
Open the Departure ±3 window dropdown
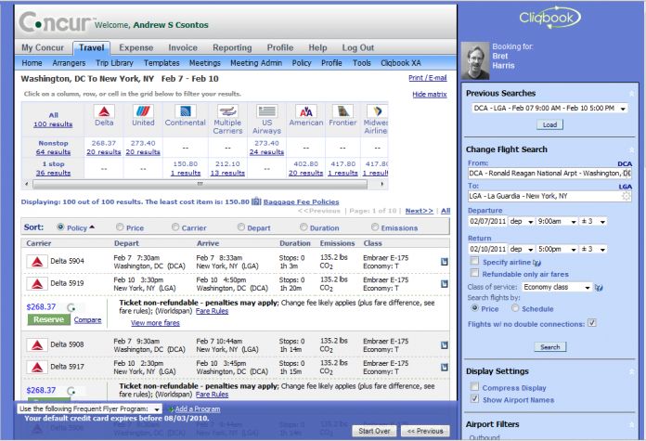(593, 222)
